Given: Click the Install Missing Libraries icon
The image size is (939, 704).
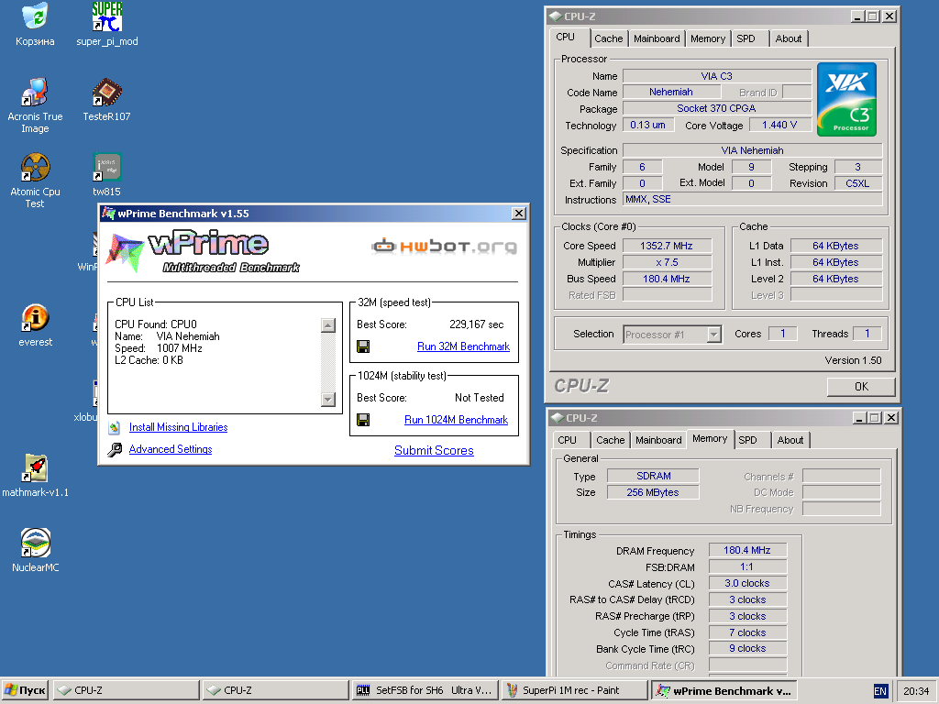Looking at the screenshot, I should tap(115, 427).
